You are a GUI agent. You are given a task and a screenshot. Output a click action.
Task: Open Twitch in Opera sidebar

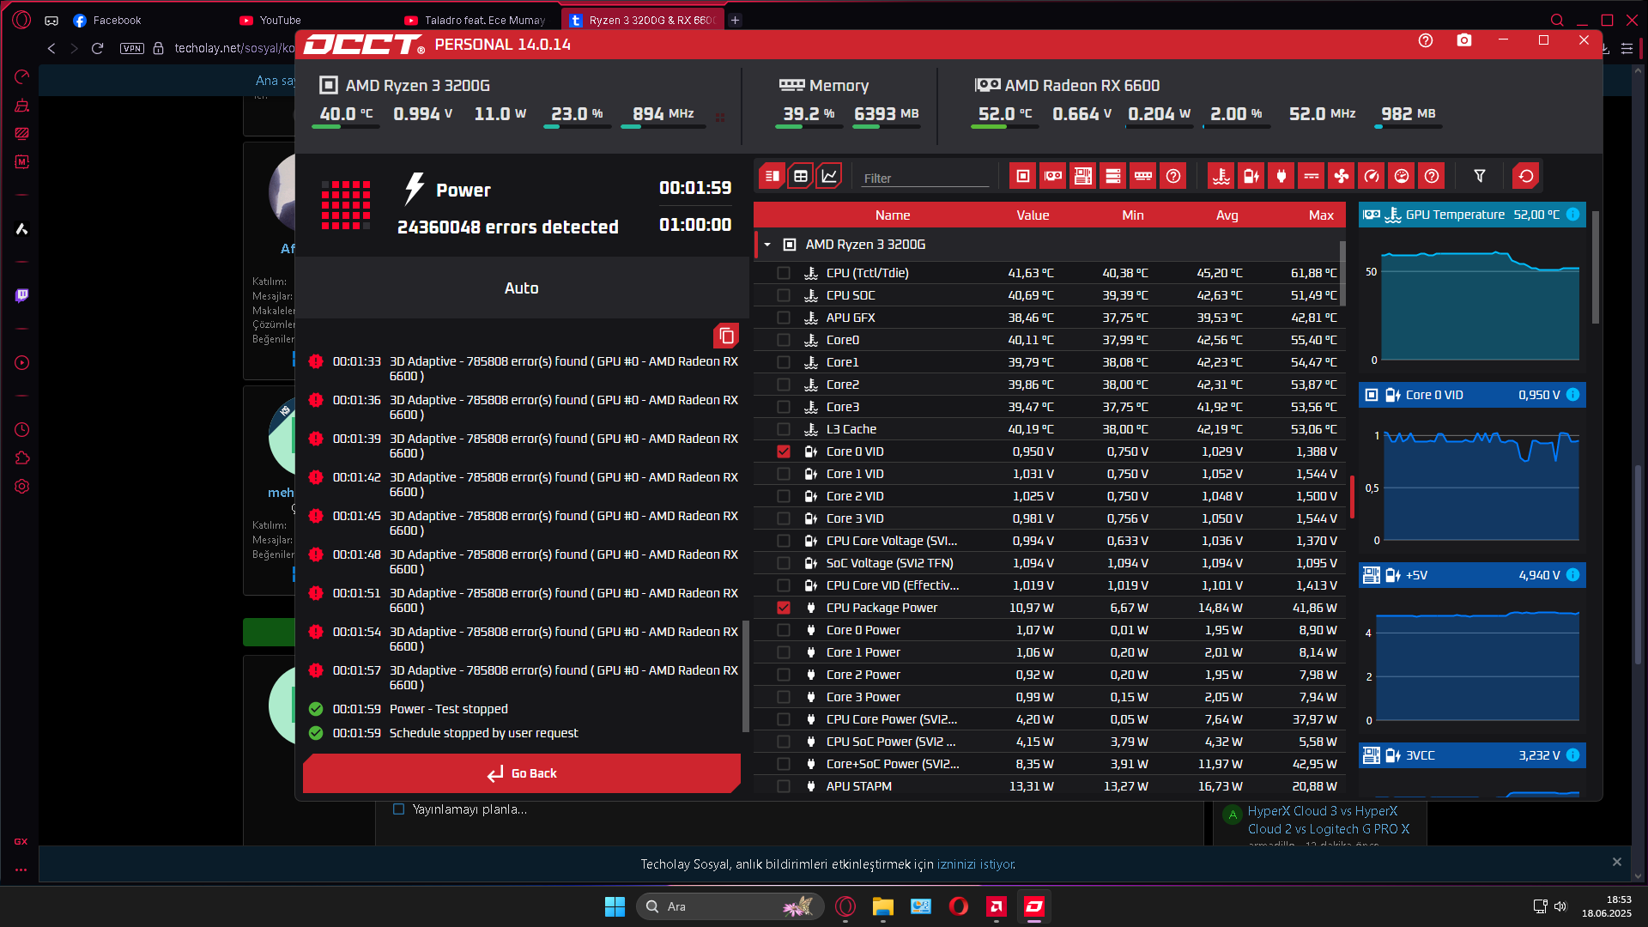pyautogui.click(x=22, y=295)
